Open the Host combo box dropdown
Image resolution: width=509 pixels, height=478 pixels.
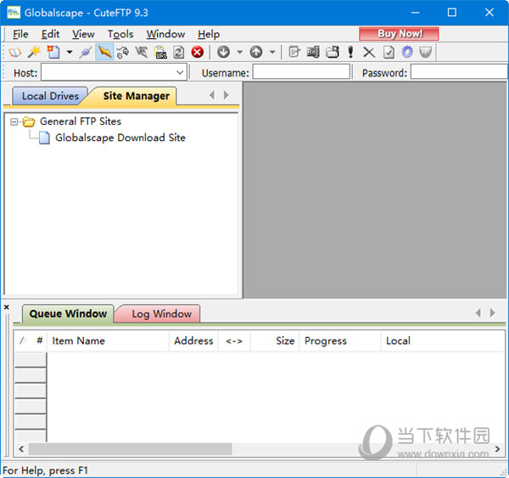[x=180, y=72]
